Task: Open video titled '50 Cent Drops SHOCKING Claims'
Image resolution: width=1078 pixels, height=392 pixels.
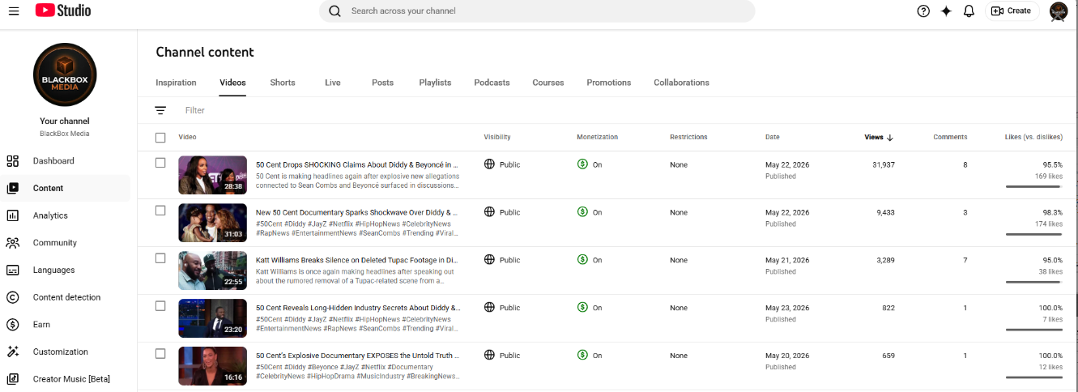Action: point(357,164)
